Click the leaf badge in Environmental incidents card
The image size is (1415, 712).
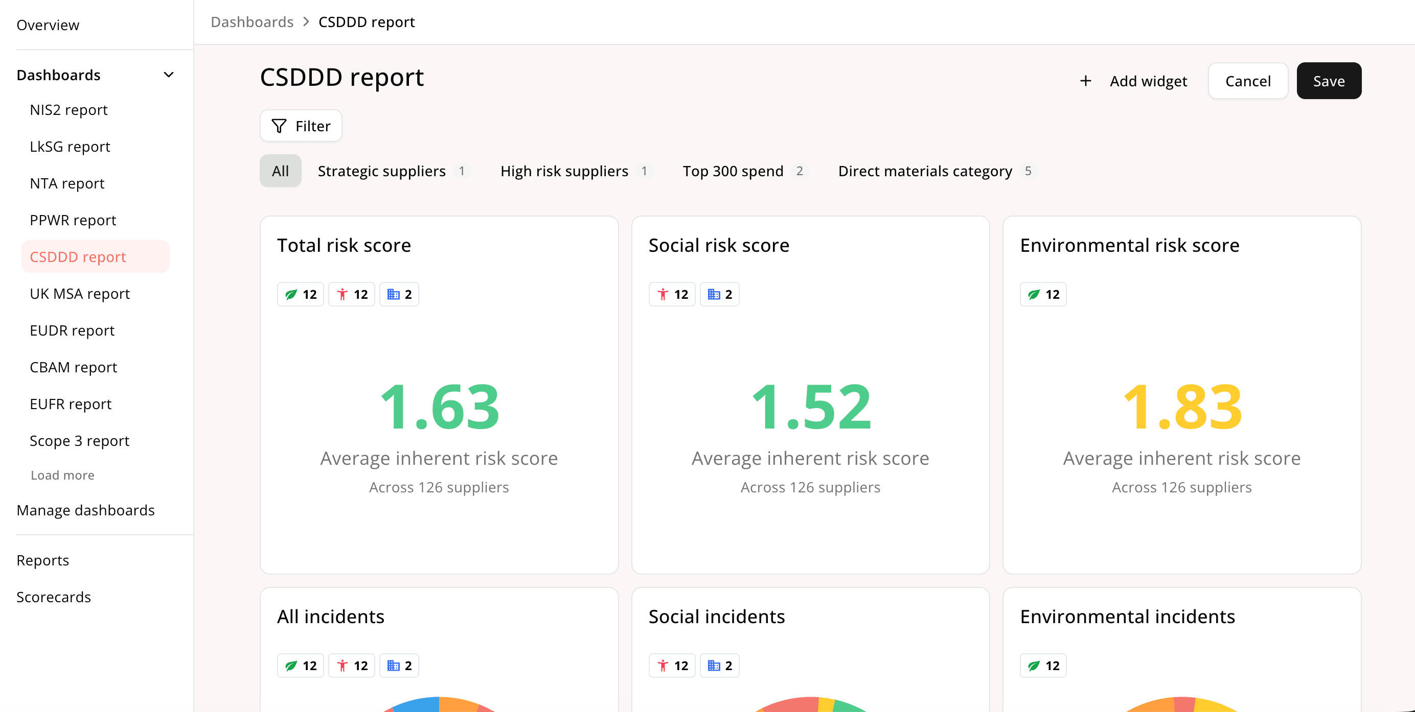pyautogui.click(x=1043, y=666)
